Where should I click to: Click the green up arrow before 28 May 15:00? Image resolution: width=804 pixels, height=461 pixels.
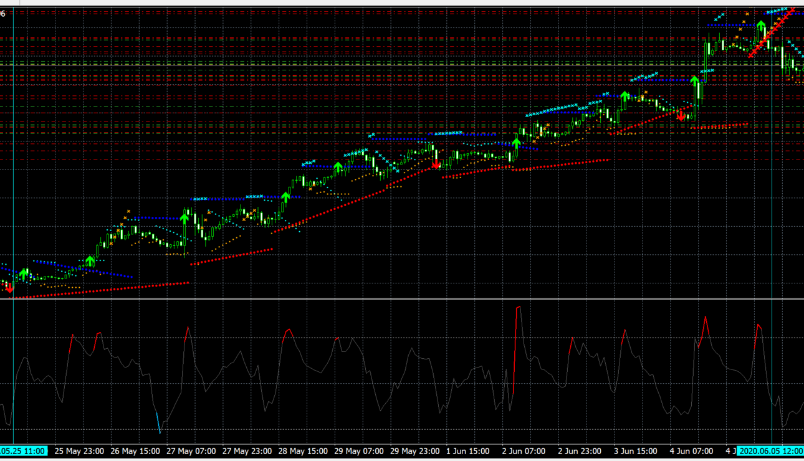coord(285,197)
